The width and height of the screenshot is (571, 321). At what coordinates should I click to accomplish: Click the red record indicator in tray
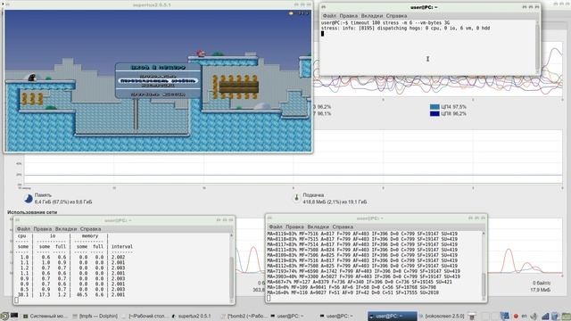click(x=516, y=317)
